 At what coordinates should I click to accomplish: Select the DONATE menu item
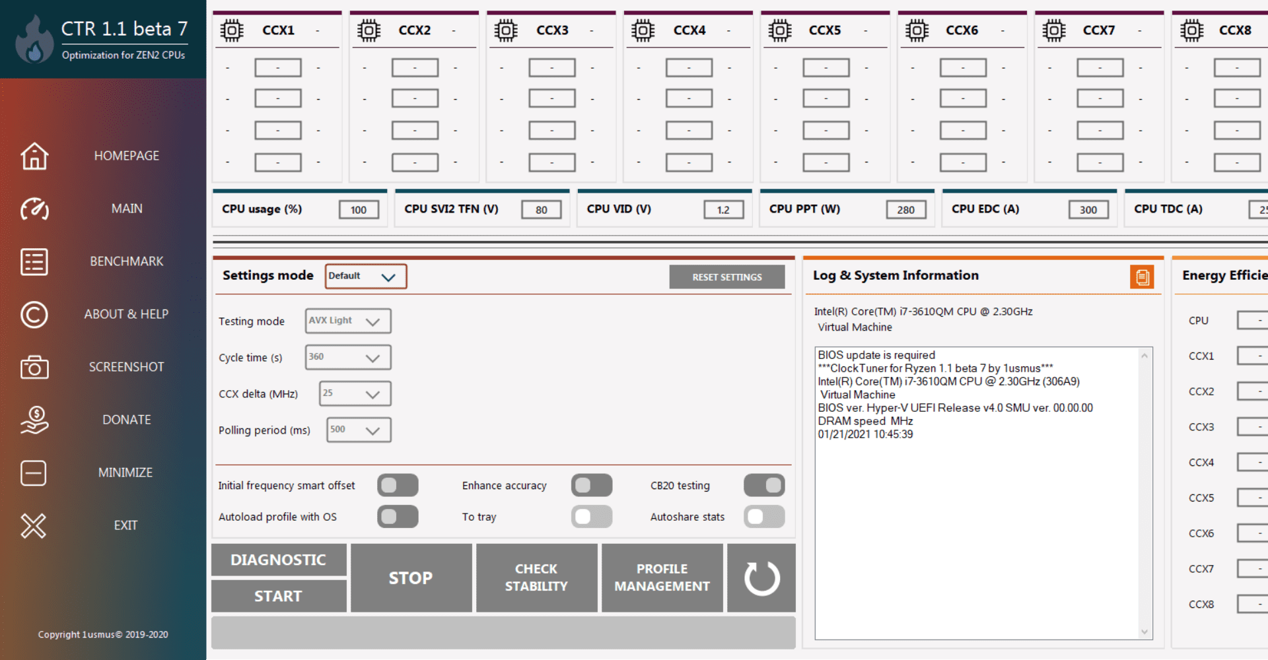pyautogui.click(x=126, y=420)
